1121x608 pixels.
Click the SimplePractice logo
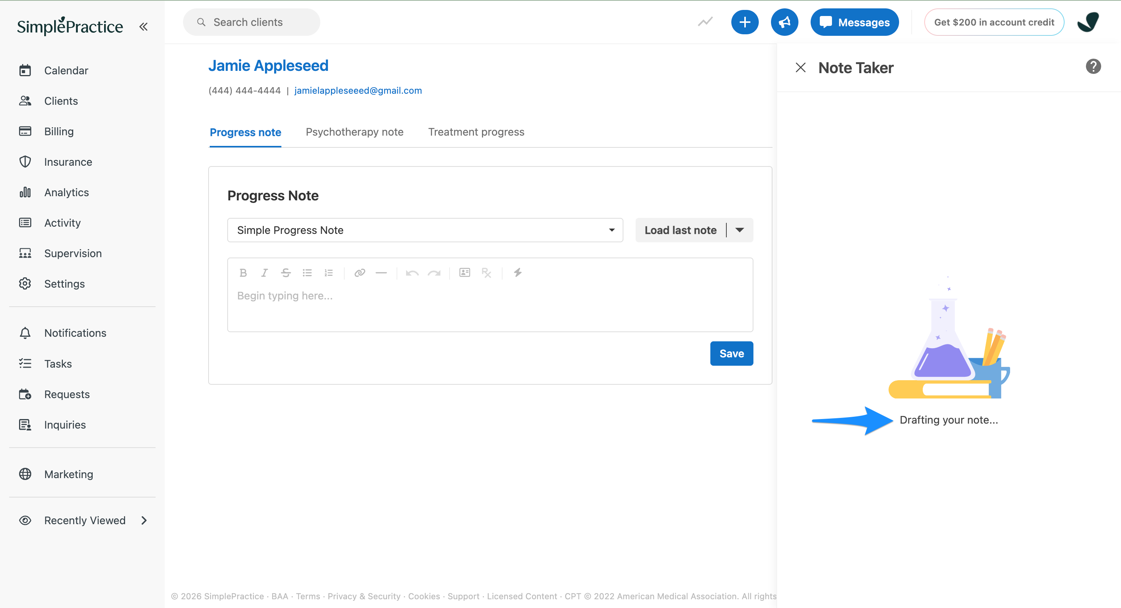[70, 26]
